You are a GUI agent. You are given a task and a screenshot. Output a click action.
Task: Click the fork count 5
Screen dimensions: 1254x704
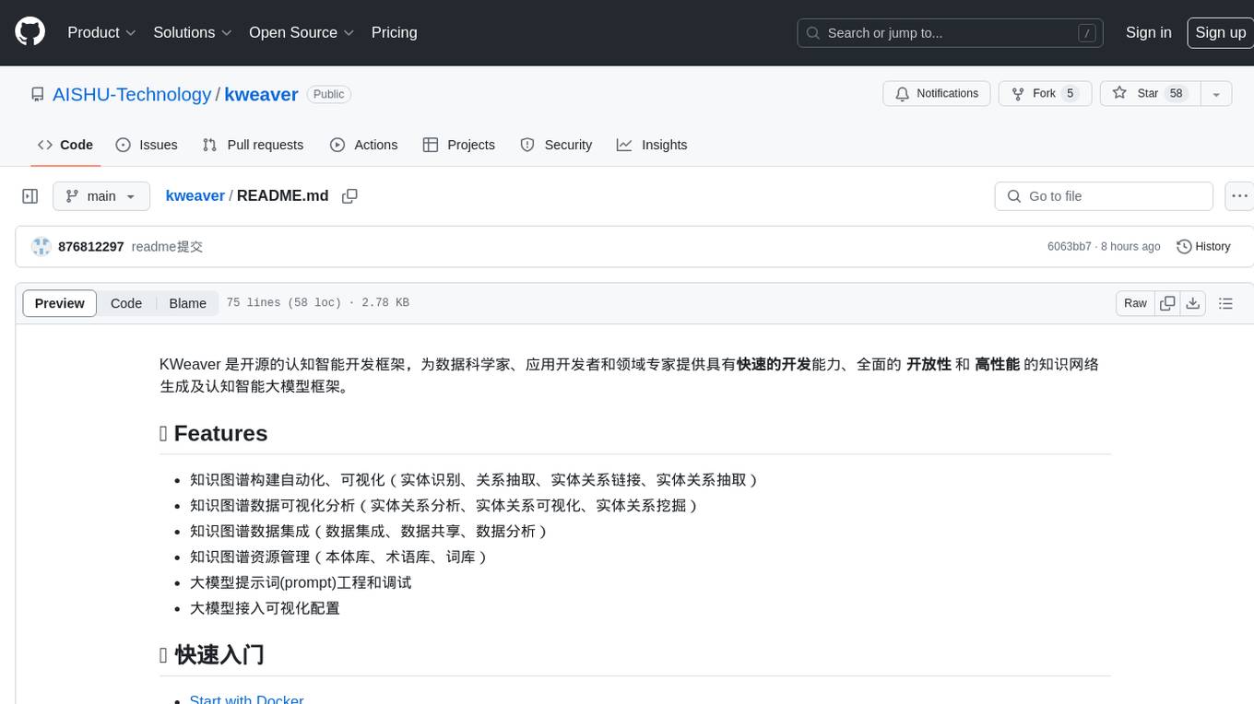point(1070,94)
